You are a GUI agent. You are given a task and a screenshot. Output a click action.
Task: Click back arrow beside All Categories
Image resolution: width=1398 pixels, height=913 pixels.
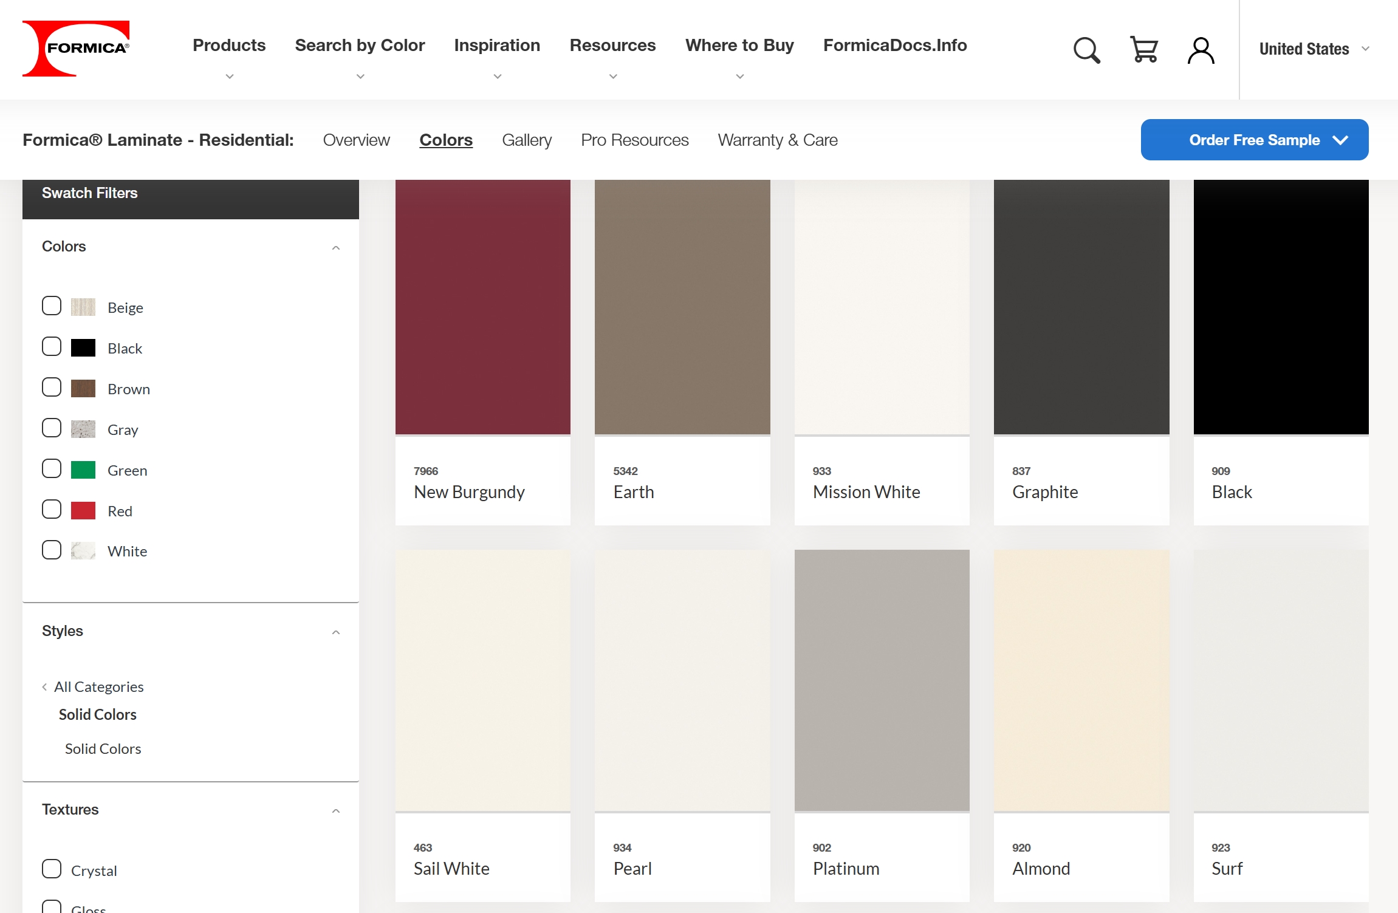point(44,686)
